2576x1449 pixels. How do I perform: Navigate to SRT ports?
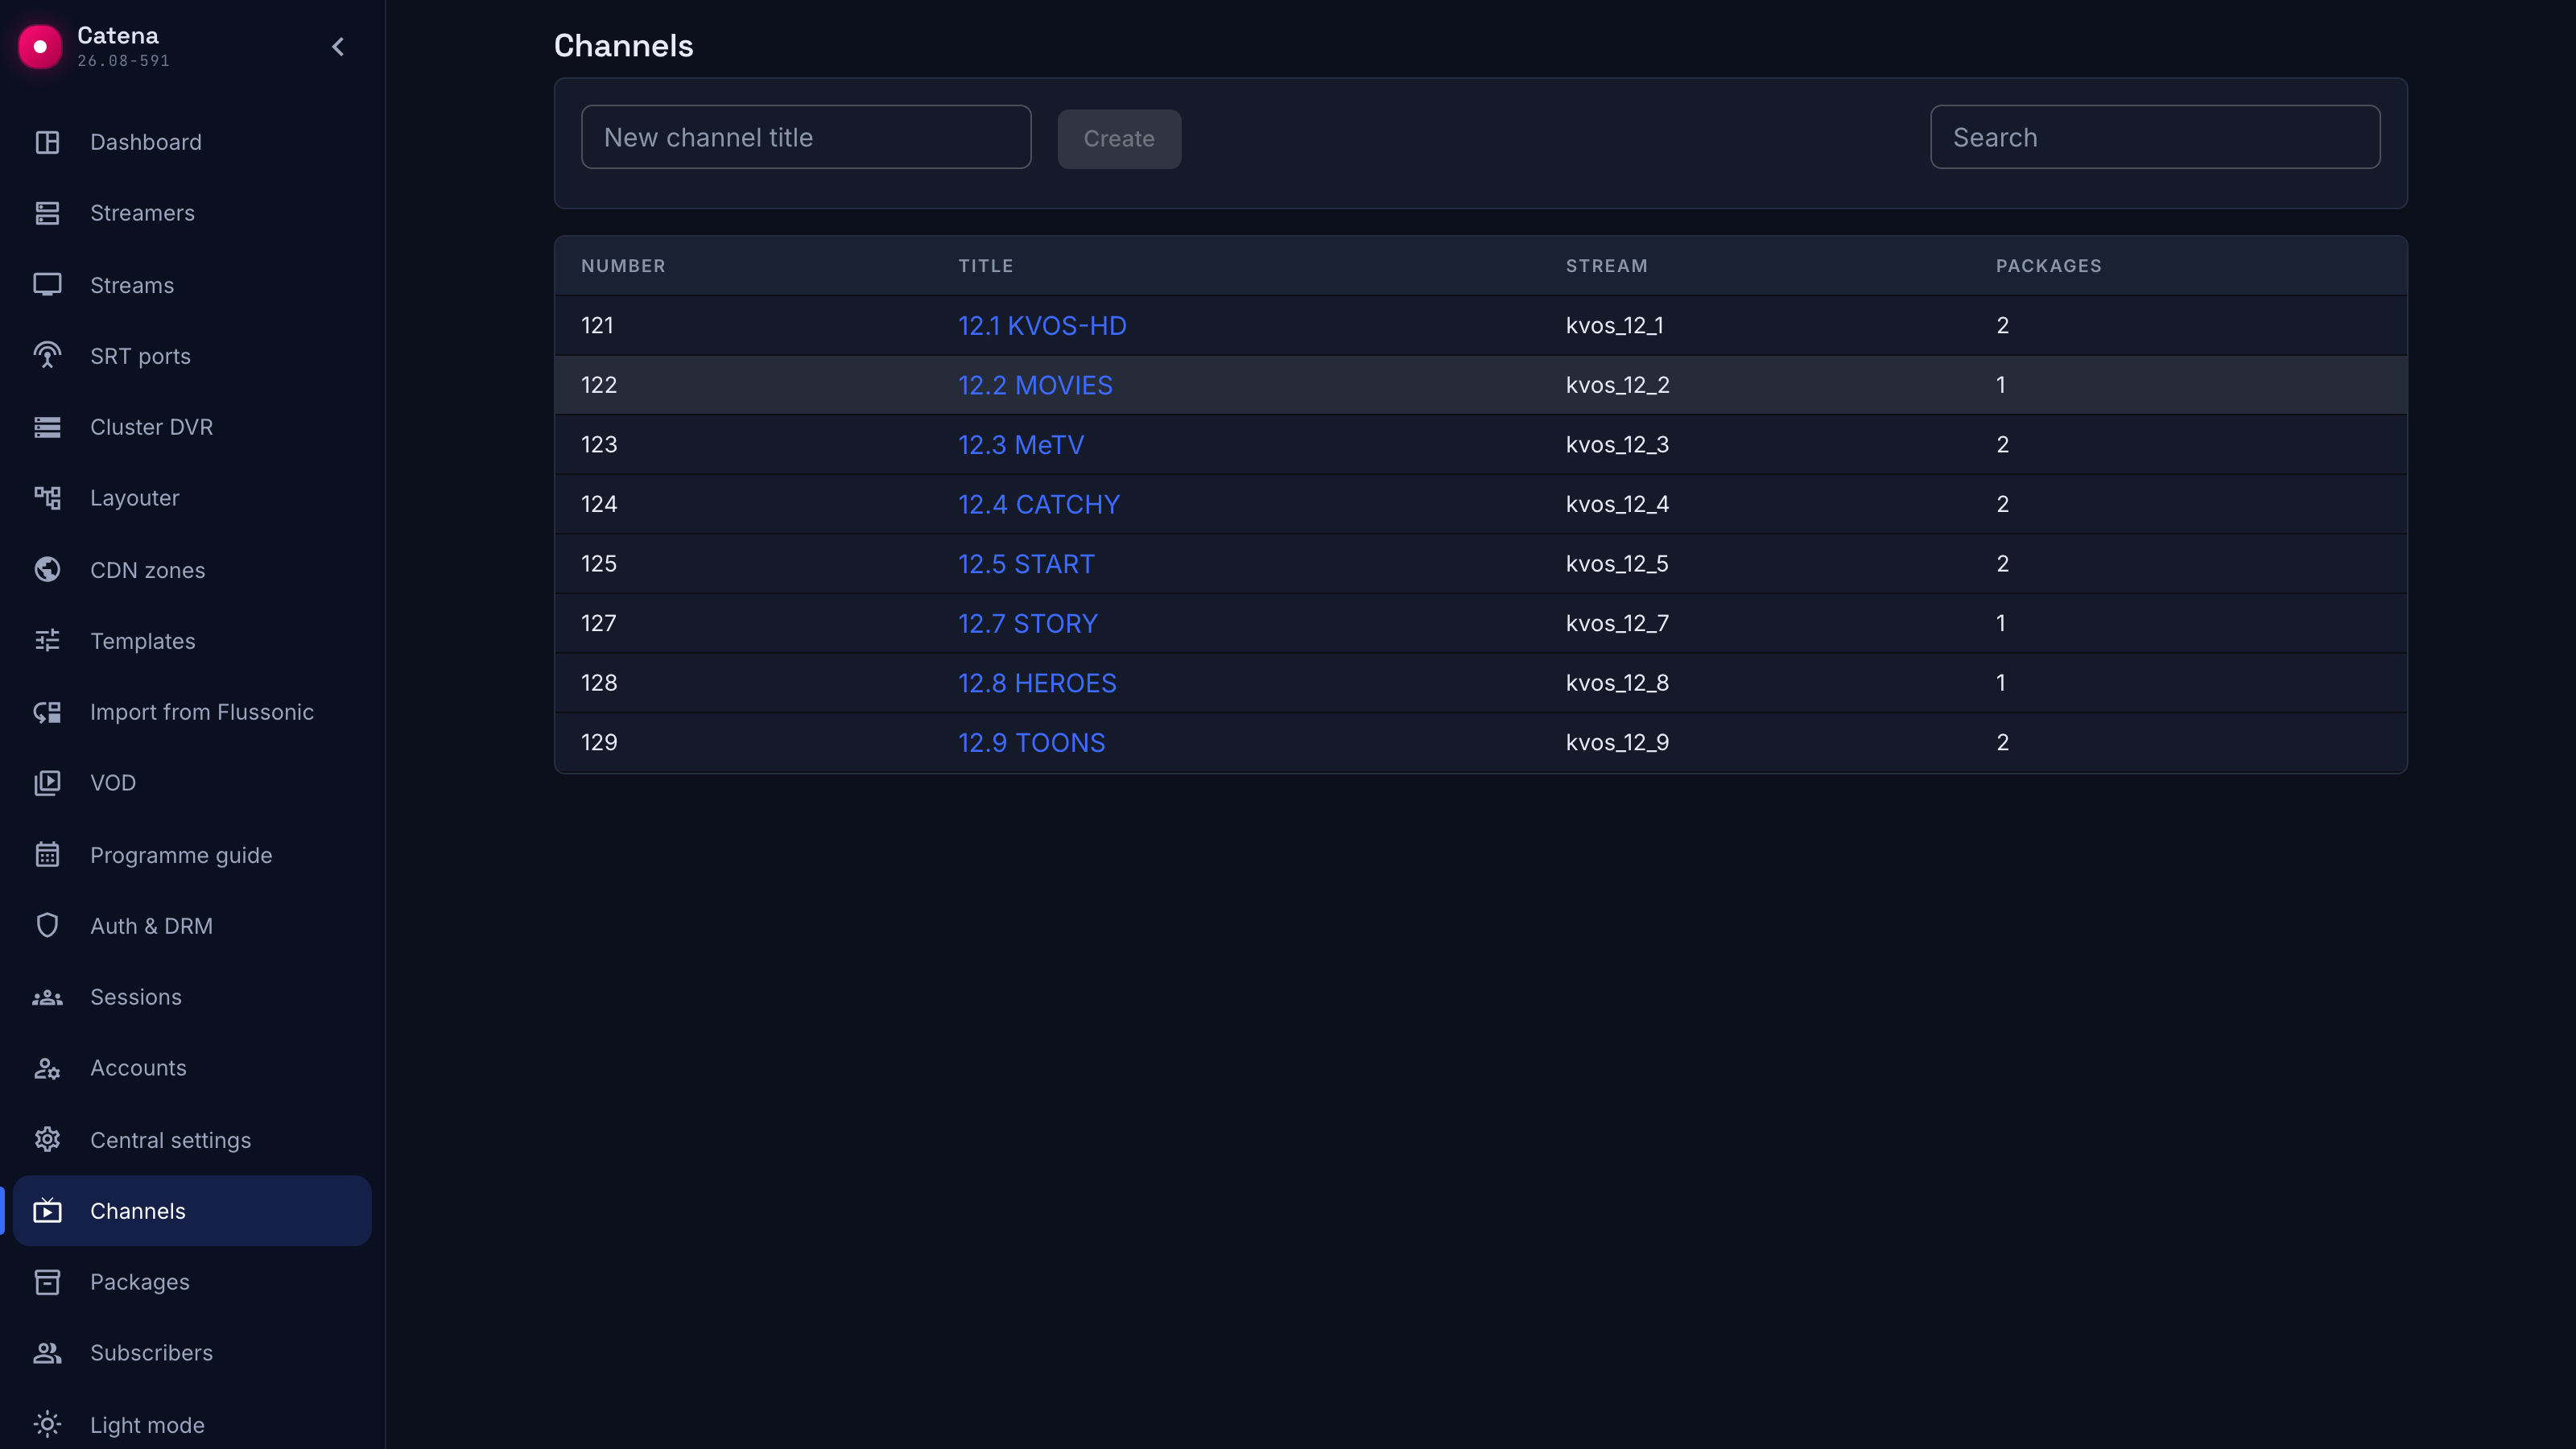(x=140, y=356)
